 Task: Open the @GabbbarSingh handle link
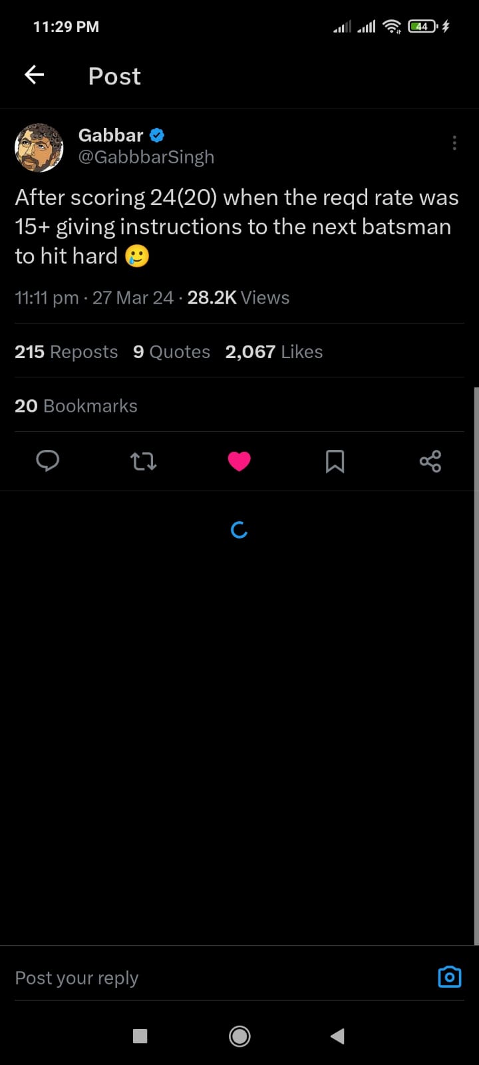tap(146, 157)
